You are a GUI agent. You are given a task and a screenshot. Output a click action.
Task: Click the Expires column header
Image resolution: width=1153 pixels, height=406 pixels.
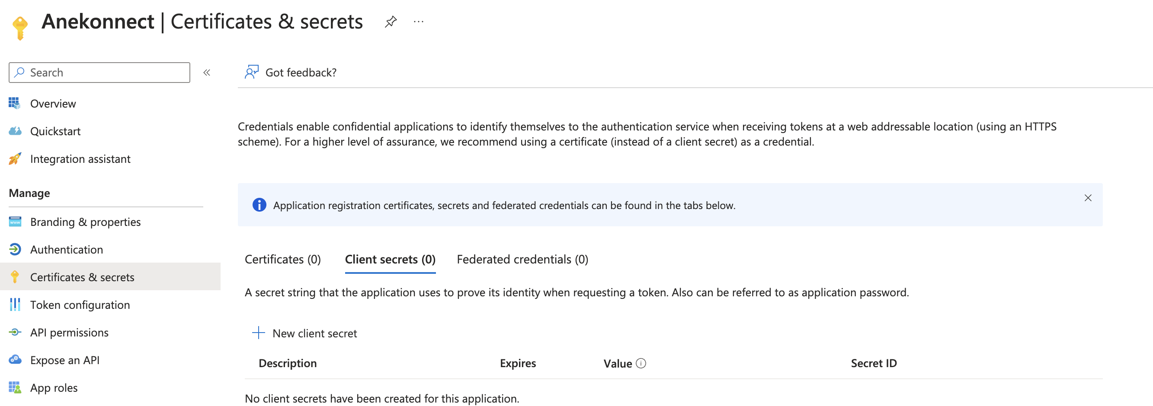click(x=518, y=364)
